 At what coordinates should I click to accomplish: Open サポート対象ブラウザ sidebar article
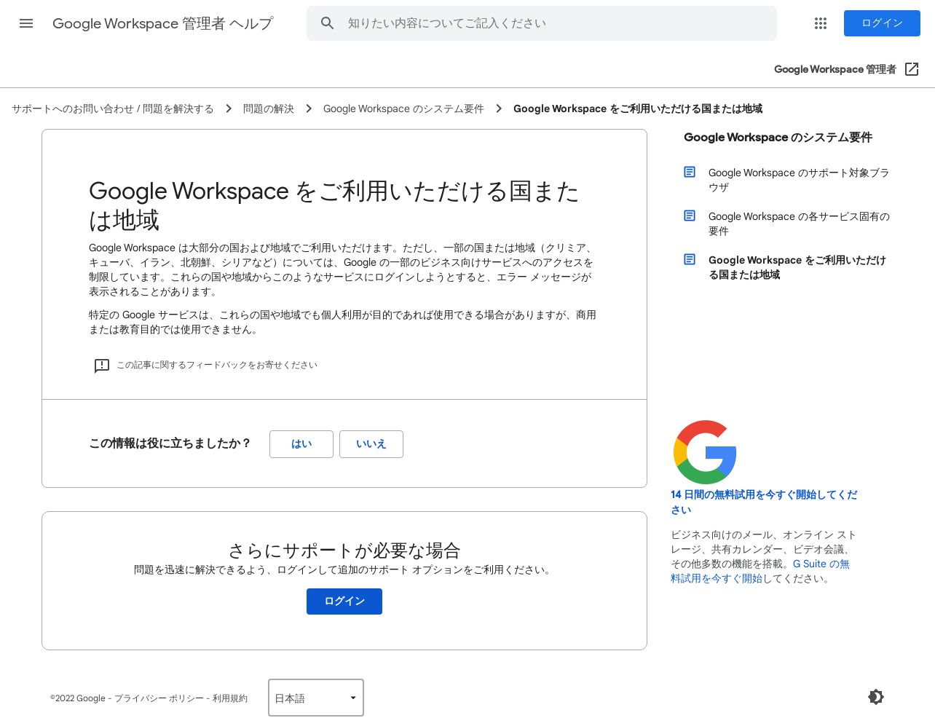(799, 180)
